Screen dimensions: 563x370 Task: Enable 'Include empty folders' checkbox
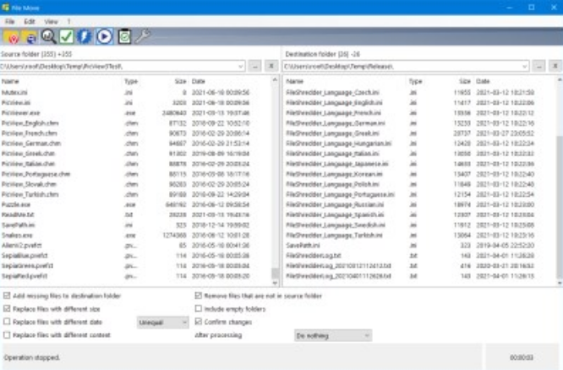[199, 309]
